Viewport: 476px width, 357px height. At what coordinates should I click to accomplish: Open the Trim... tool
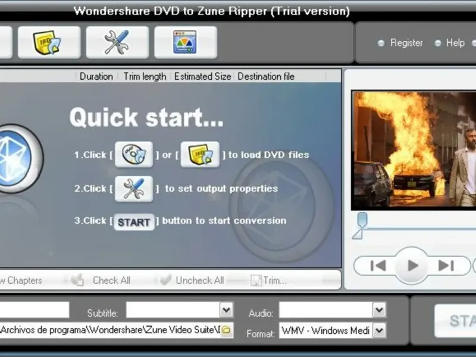pyautogui.click(x=269, y=280)
